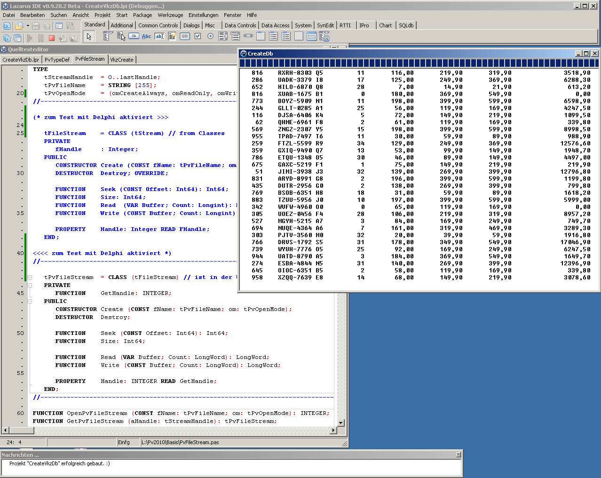601x478 pixels.
Task: Select the TMemo component icon
Action: (x=172, y=36)
